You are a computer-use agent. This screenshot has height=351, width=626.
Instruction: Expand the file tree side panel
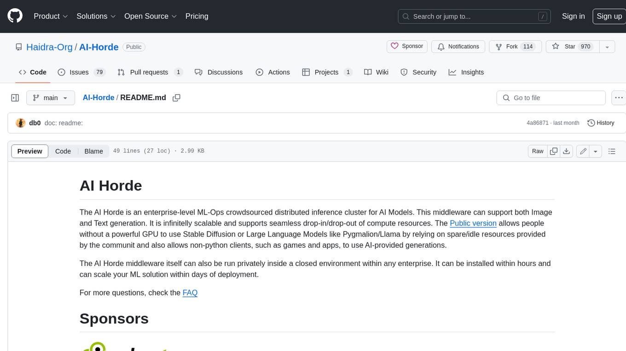(15, 98)
